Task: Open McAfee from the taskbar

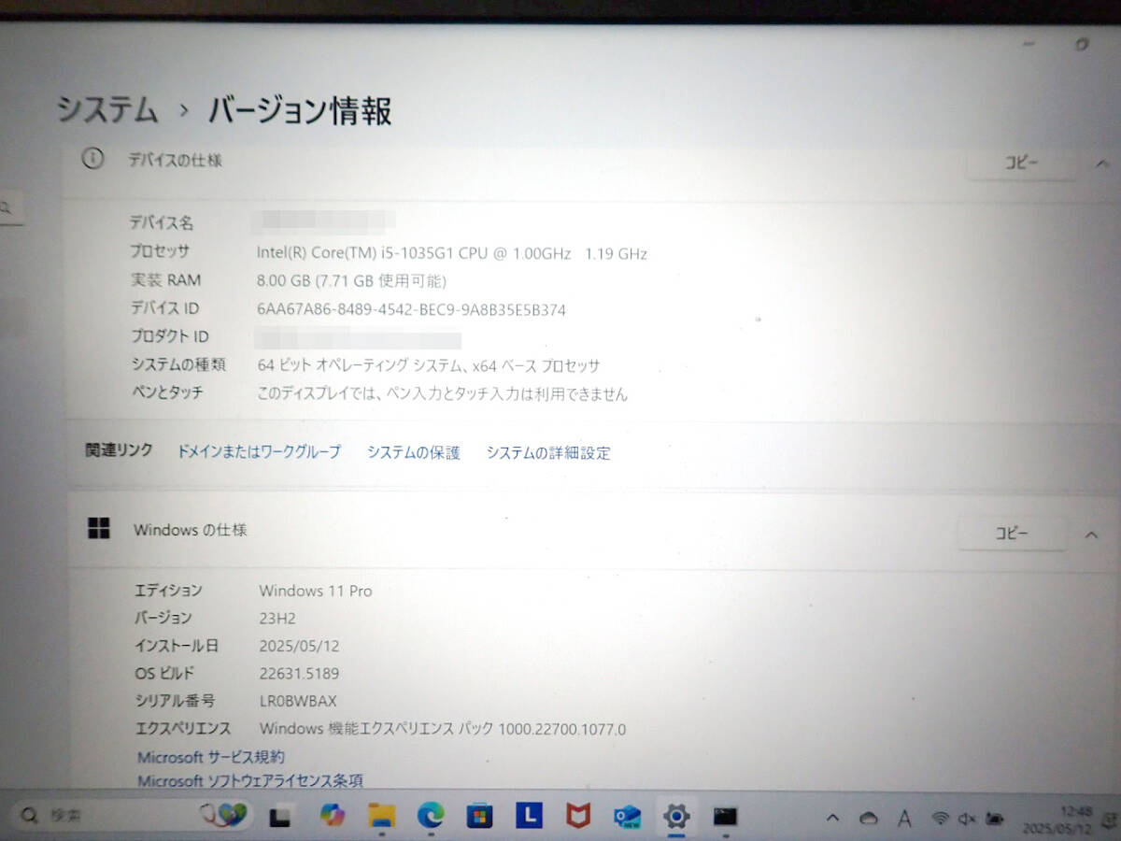Action: [578, 817]
